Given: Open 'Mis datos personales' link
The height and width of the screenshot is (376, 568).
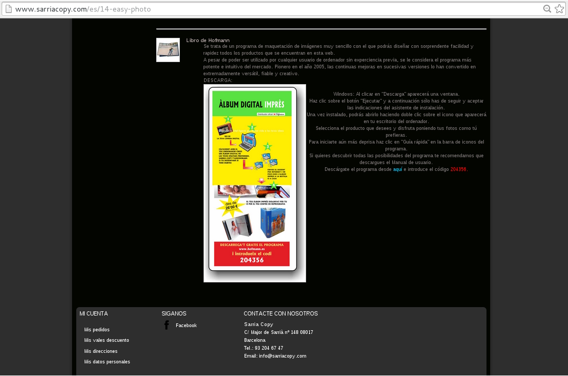Looking at the screenshot, I should (107, 361).
